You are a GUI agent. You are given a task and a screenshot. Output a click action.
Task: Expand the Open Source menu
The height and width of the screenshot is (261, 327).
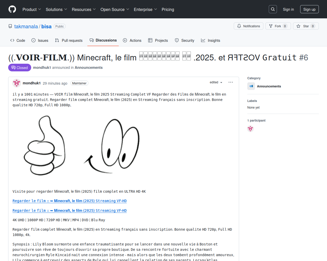pos(115,9)
